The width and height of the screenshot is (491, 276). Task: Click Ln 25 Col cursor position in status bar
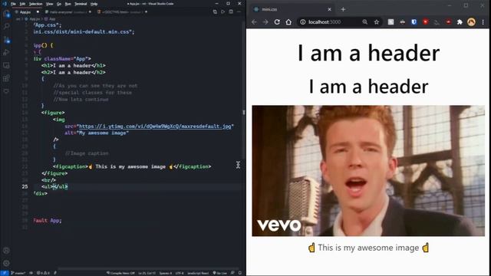coord(147,273)
